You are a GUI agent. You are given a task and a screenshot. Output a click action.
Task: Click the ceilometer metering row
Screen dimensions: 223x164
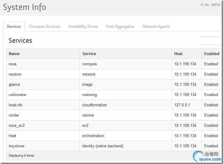pos(18,95)
